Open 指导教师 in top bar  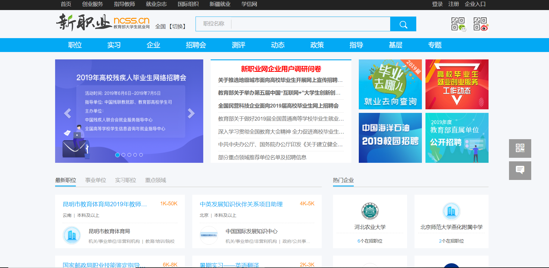click(x=124, y=4)
